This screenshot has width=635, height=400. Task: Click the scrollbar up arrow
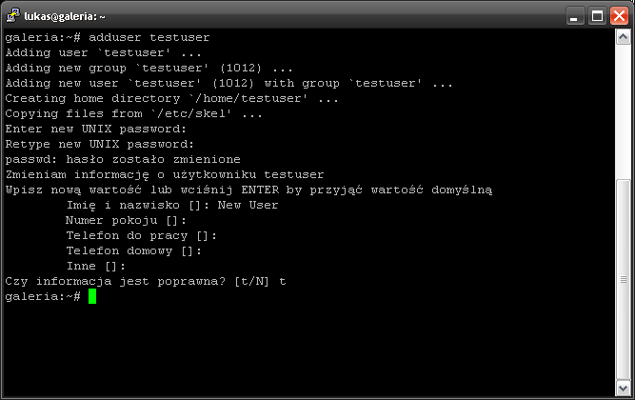[x=623, y=37]
